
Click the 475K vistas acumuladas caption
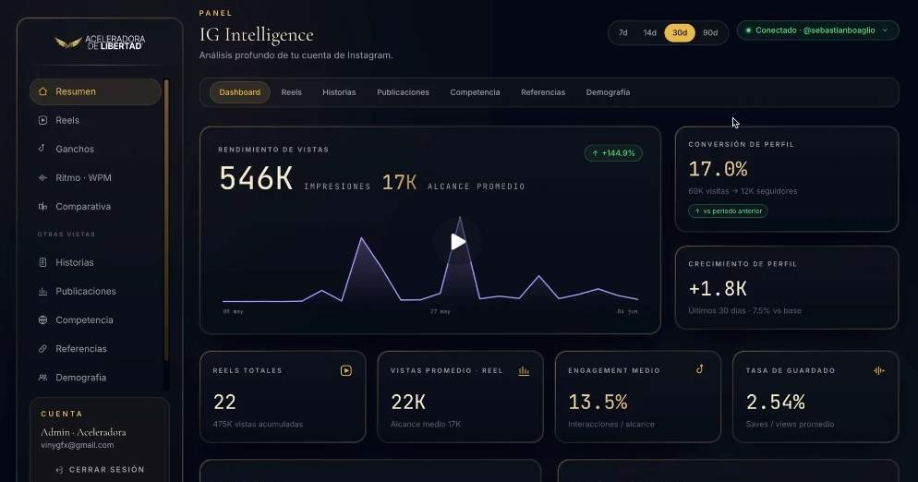[259, 424]
